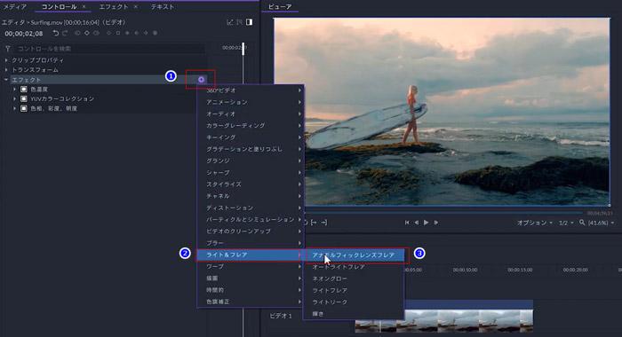Screen dimensions: 622x337
Task: Choose ネオングロー from the submenu
Action: point(354,278)
